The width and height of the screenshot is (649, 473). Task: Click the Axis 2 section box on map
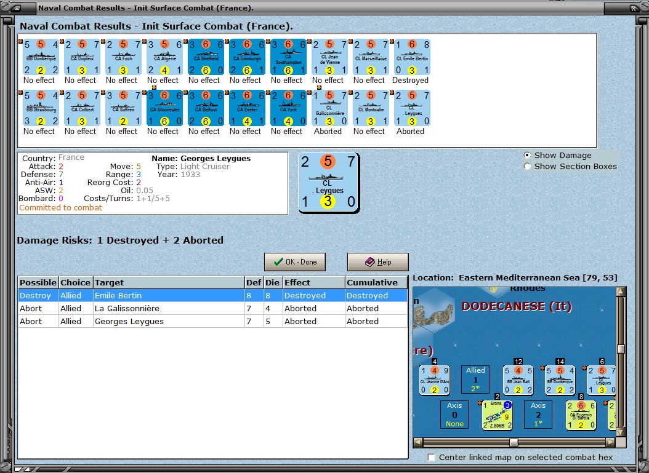coord(538,415)
